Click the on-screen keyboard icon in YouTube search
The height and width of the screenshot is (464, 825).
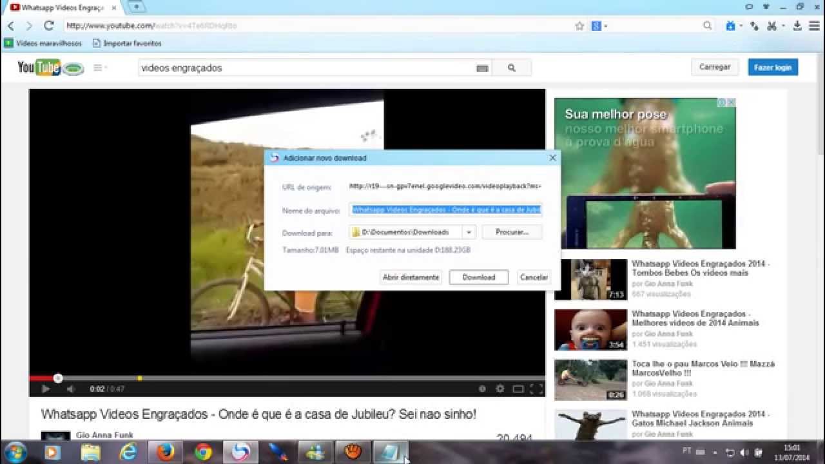pos(482,68)
